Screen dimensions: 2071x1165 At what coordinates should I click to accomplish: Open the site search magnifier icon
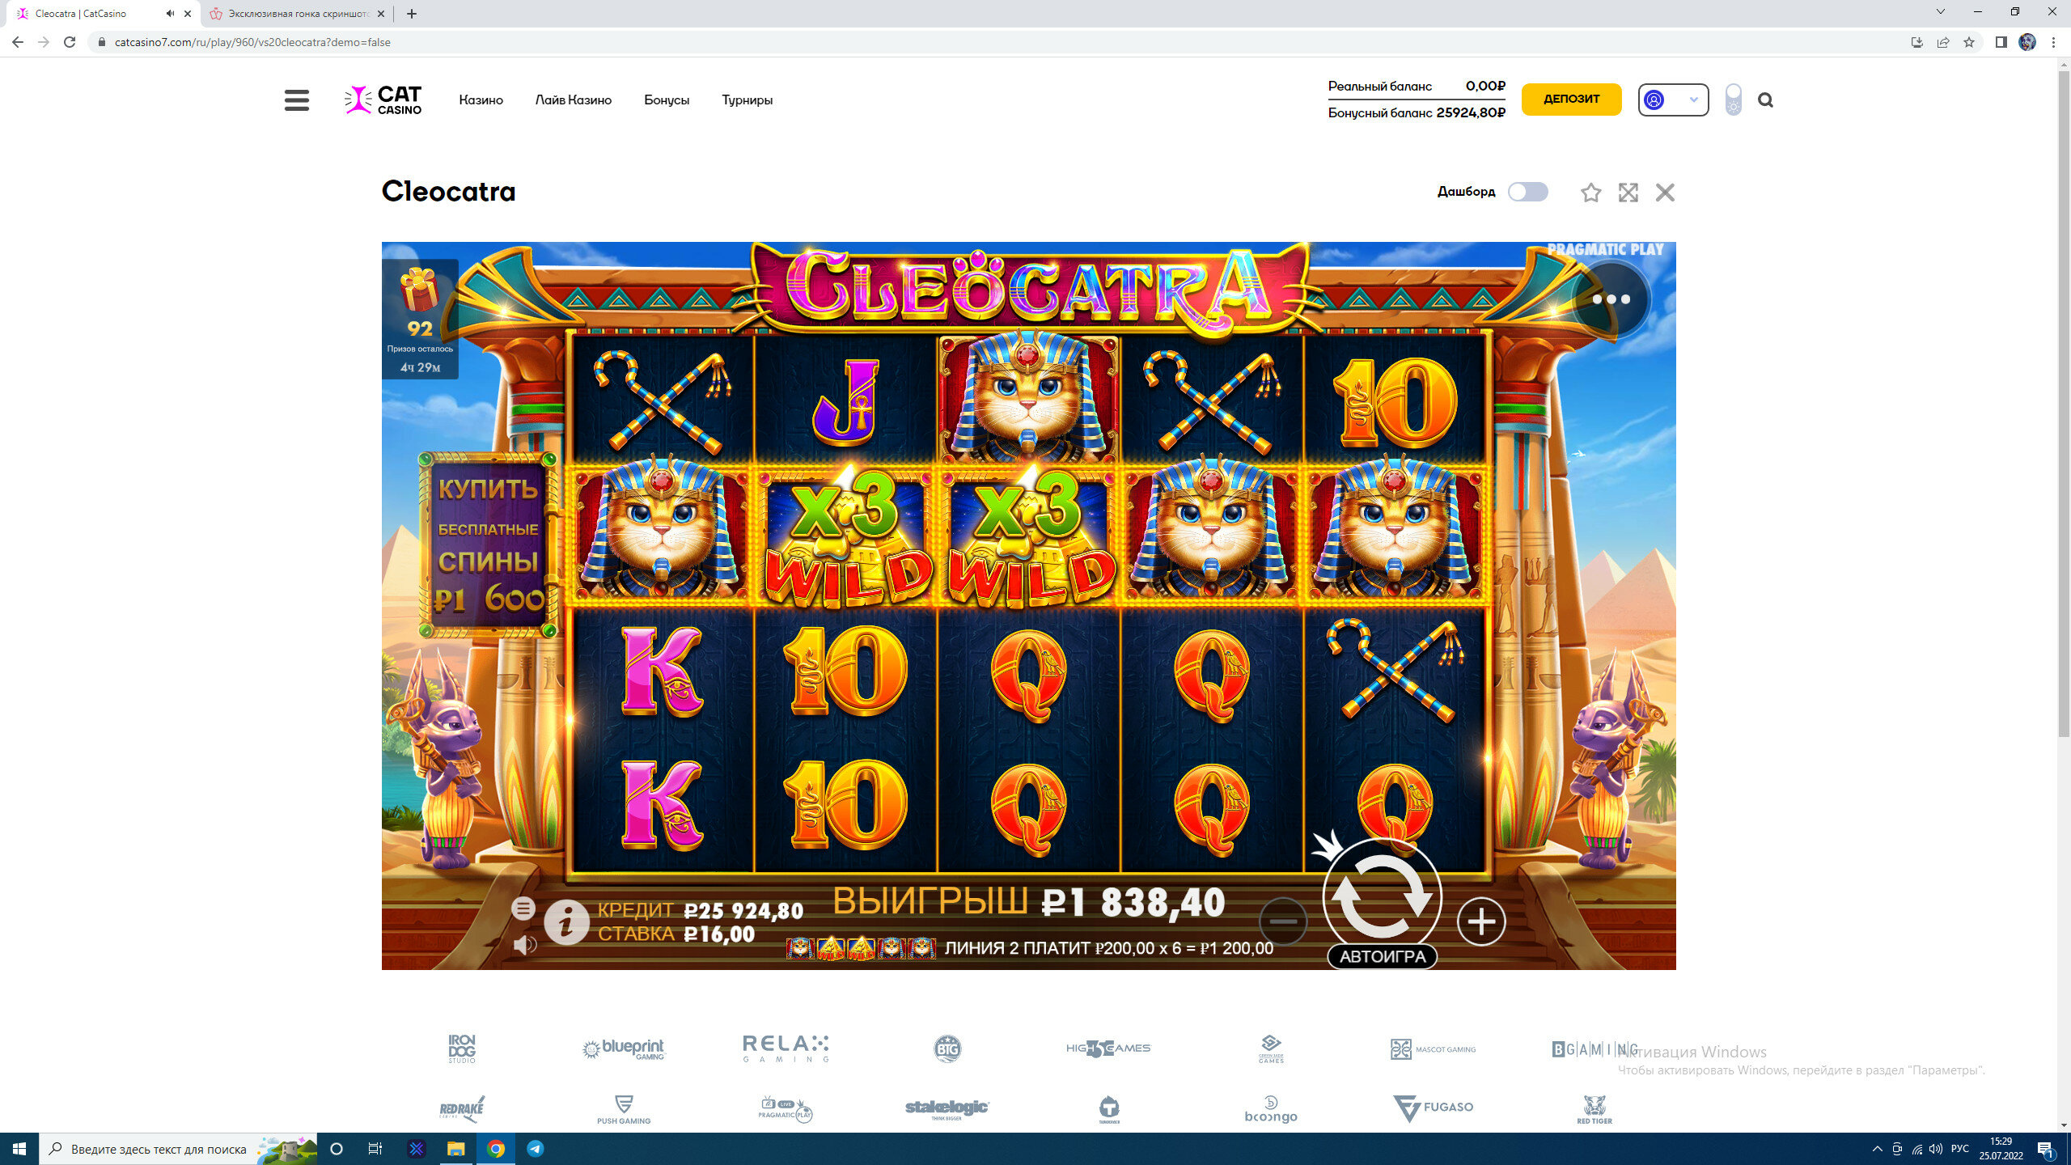click(x=1765, y=100)
